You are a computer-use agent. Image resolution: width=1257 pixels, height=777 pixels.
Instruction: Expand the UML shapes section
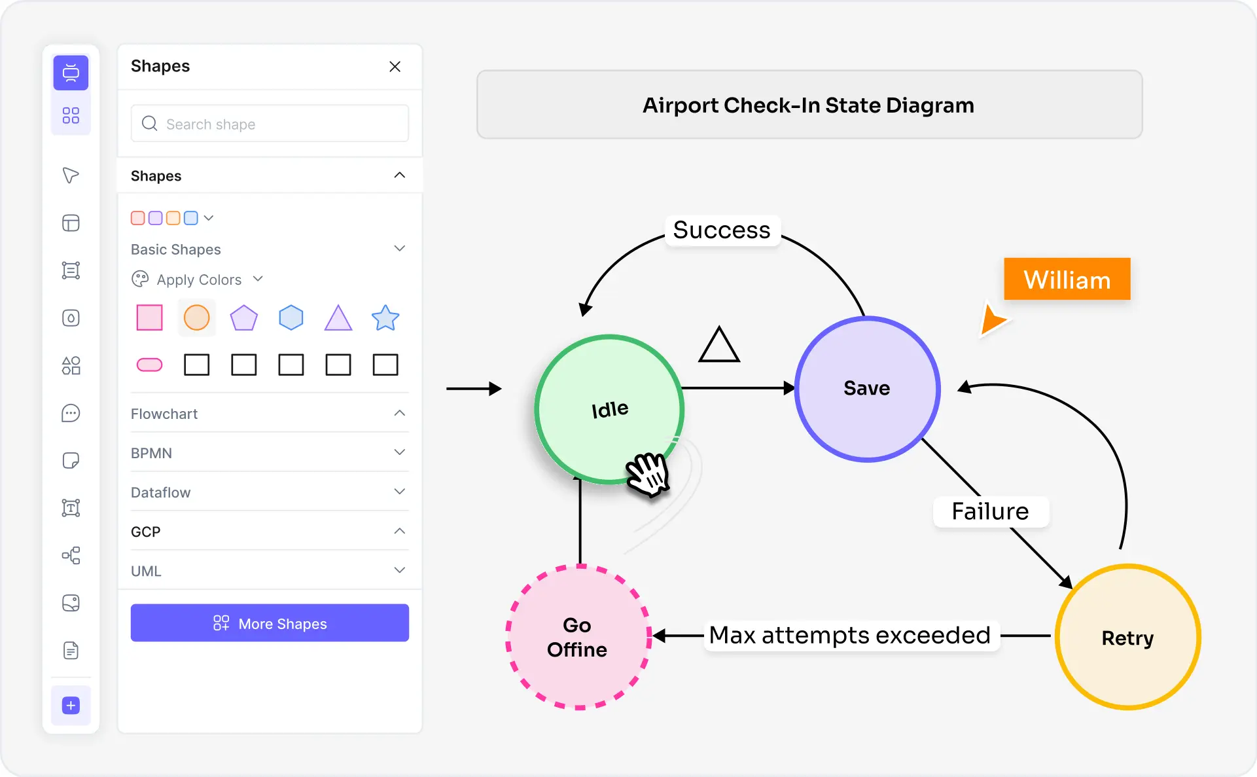400,570
